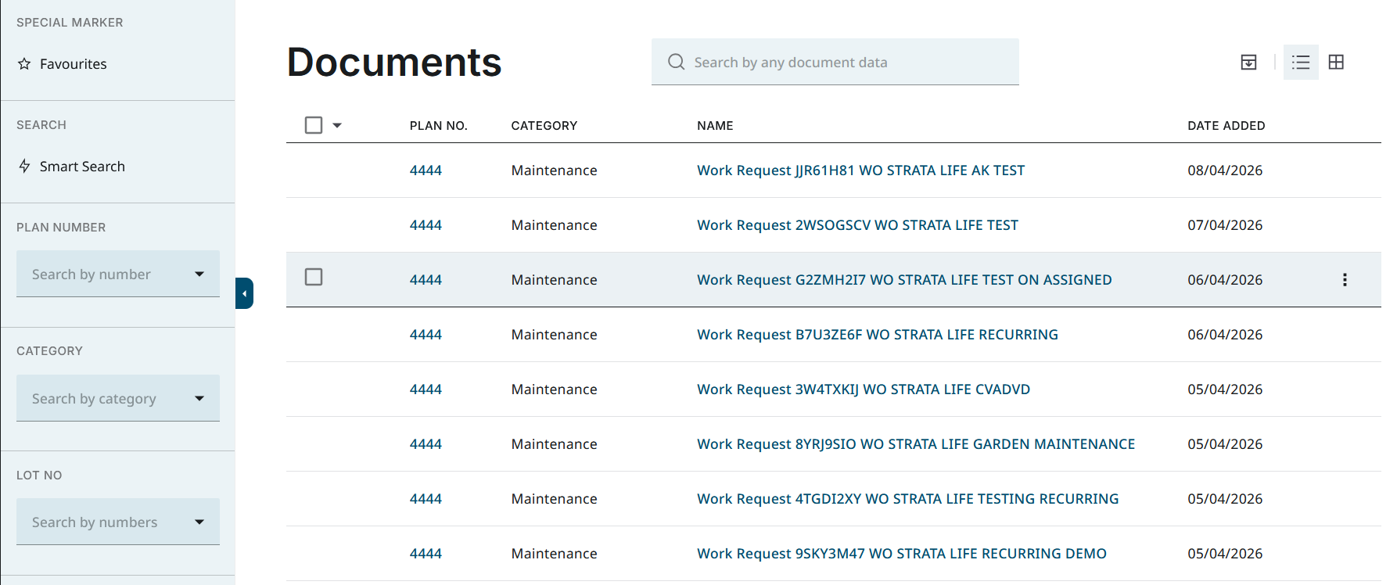Click the Smart Search lightning icon

(x=24, y=166)
